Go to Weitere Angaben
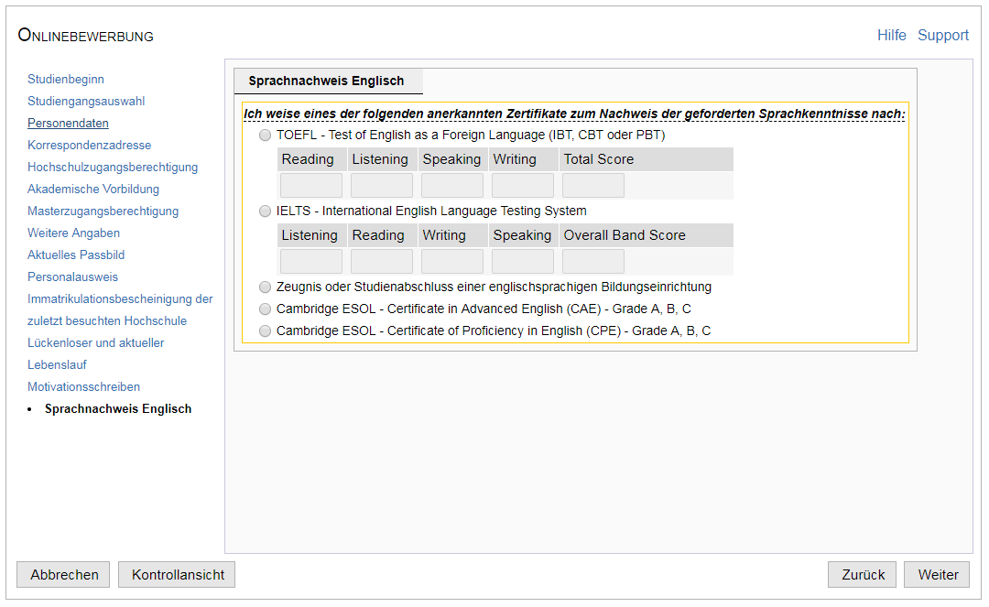 [x=73, y=233]
